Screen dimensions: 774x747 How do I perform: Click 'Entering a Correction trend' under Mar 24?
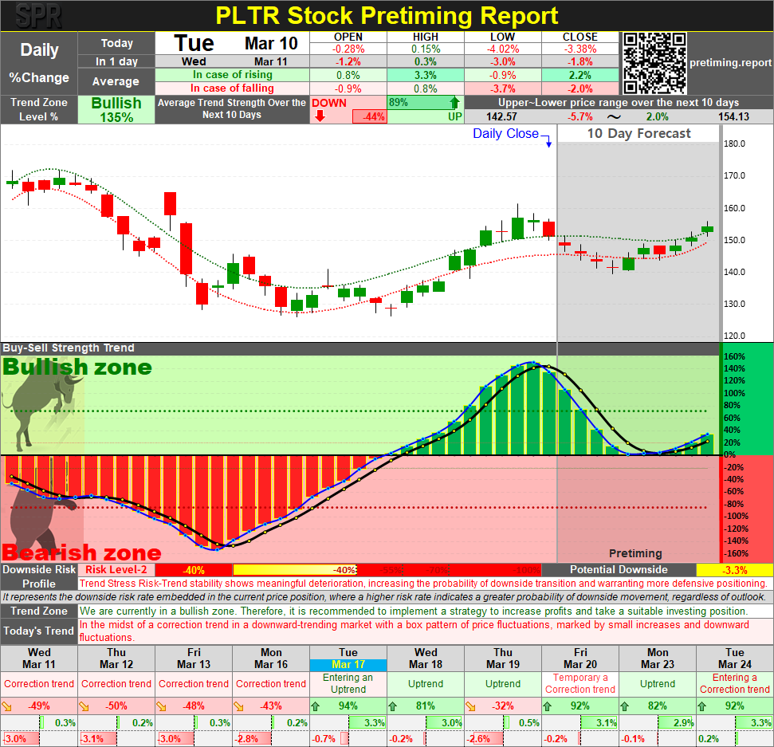tap(734, 683)
